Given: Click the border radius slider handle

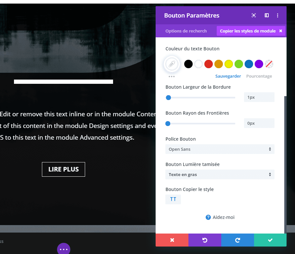Looking at the screenshot, I should [168, 123].
